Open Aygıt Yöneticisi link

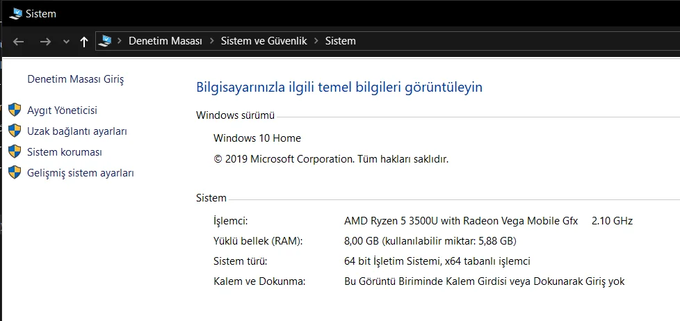[62, 110]
